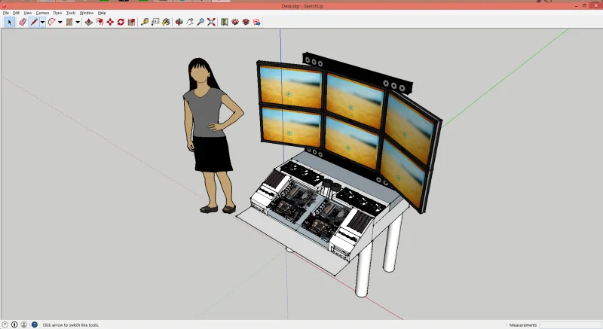603x329 pixels.
Task: Activate the Zoom magnifier tool
Action: [200, 23]
